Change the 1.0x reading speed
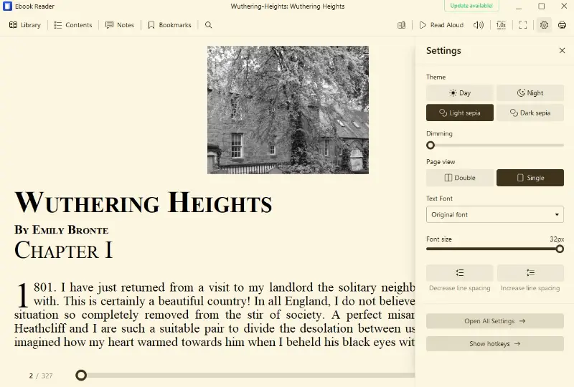 click(x=501, y=25)
